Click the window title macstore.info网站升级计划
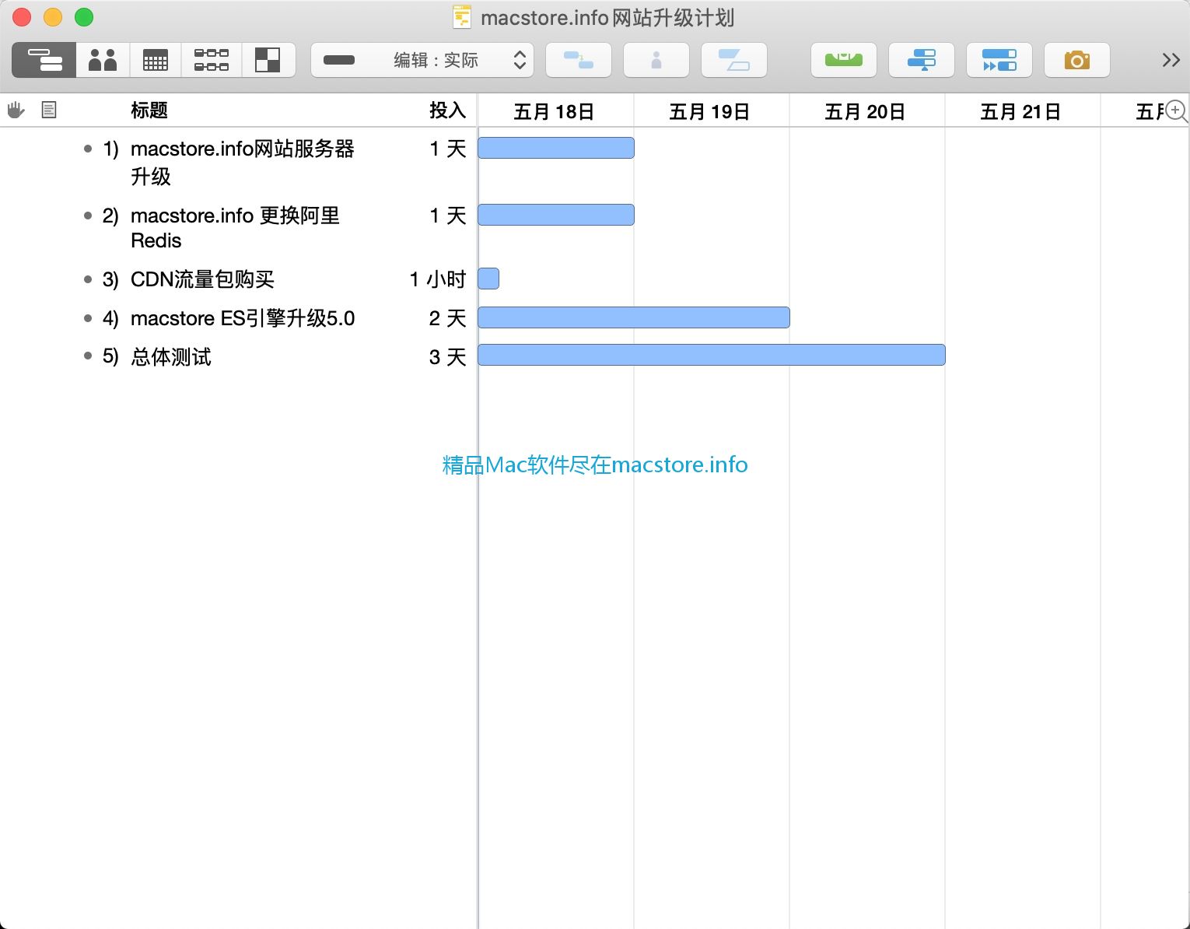 point(607,18)
